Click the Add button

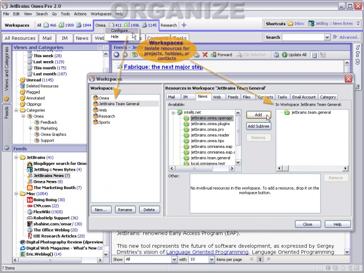258,115
